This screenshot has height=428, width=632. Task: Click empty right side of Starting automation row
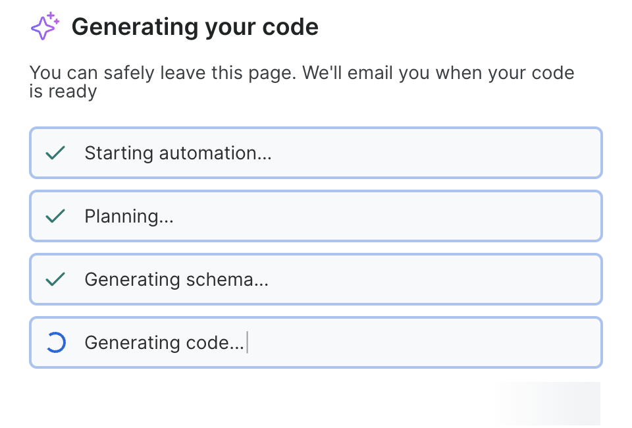461,153
